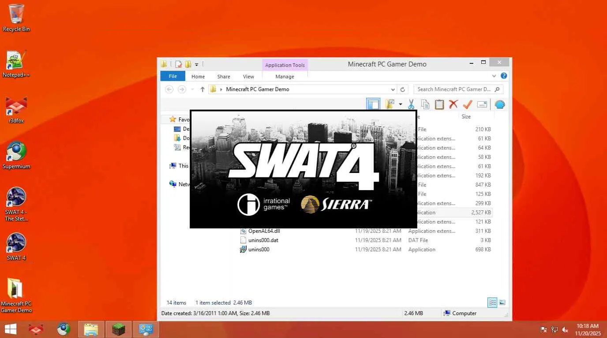
Task: Select the r3dfox desktop shortcut
Action: point(16,110)
